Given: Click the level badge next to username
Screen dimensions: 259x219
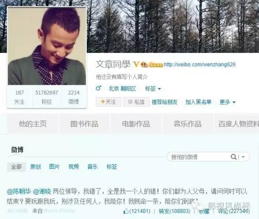Looking at the screenshot, I should pyautogui.click(x=155, y=65).
